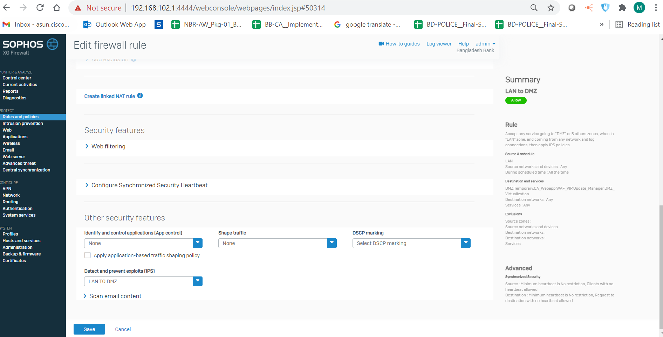Open the Web server menu item
The height and width of the screenshot is (337, 663).
click(x=14, y=157)
